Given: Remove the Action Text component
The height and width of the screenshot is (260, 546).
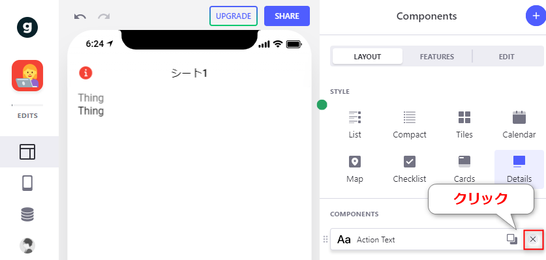Looking at the screenshot, I should pos(533,239).
